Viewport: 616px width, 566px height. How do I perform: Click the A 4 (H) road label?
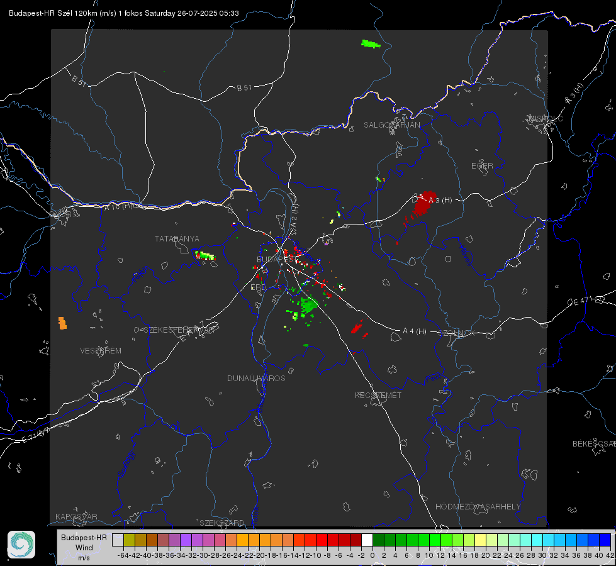pos(415,331)
